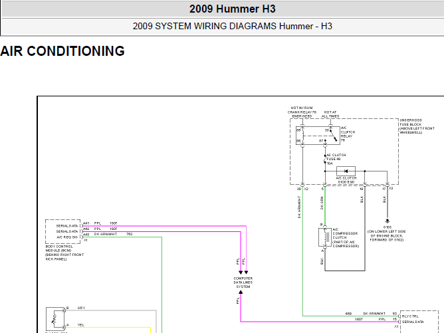Click relay terminal 30 label
The height and width of the screenshot is (333, 444).
(x=327, y=130)
